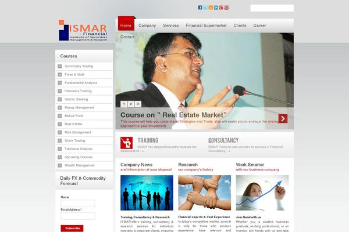Open the Commodity Trading course link
This screenshot has height=232, width=349.
(79, 66)
